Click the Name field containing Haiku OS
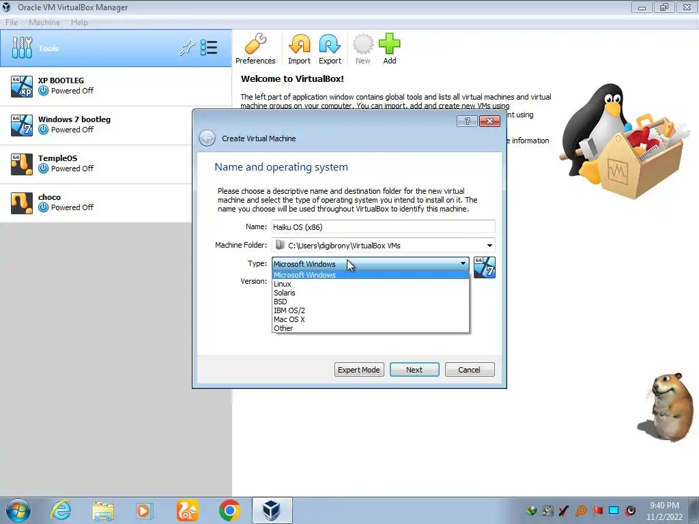699x524 pixels. pyautogui.click(x=384, y=227)
